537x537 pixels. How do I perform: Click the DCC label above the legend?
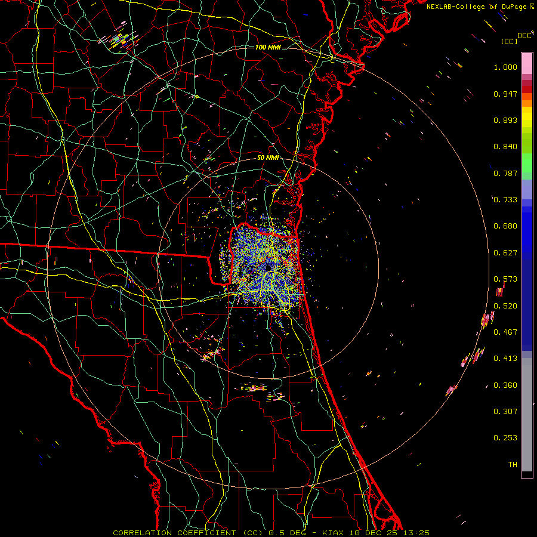tap(524, 36)
